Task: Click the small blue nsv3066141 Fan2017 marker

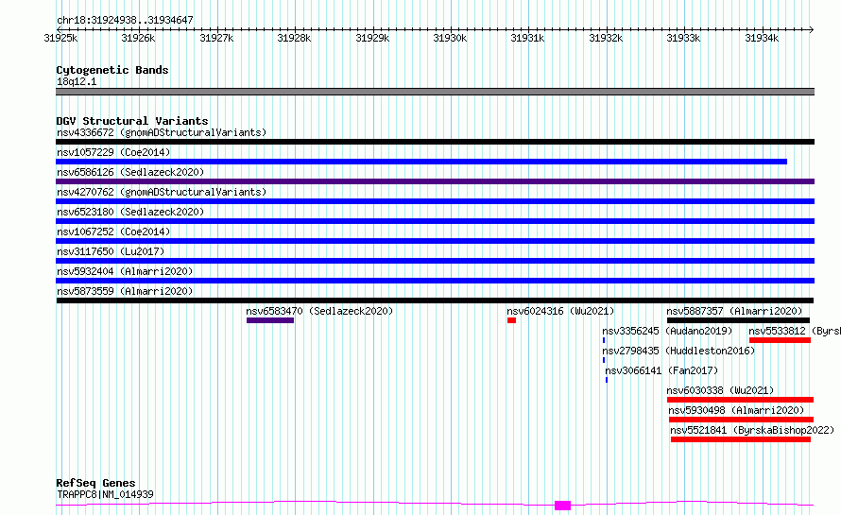Action: (x=607, y=380)
